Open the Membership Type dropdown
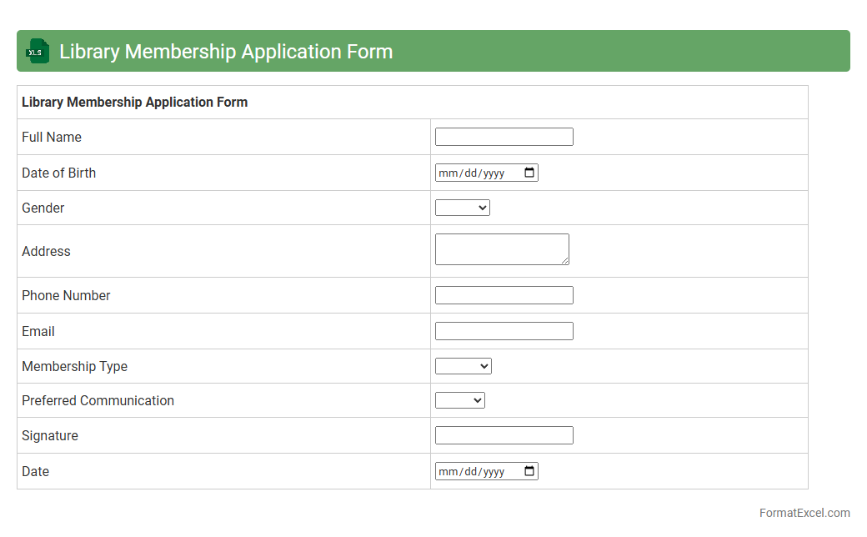 (x=464, y=366)
